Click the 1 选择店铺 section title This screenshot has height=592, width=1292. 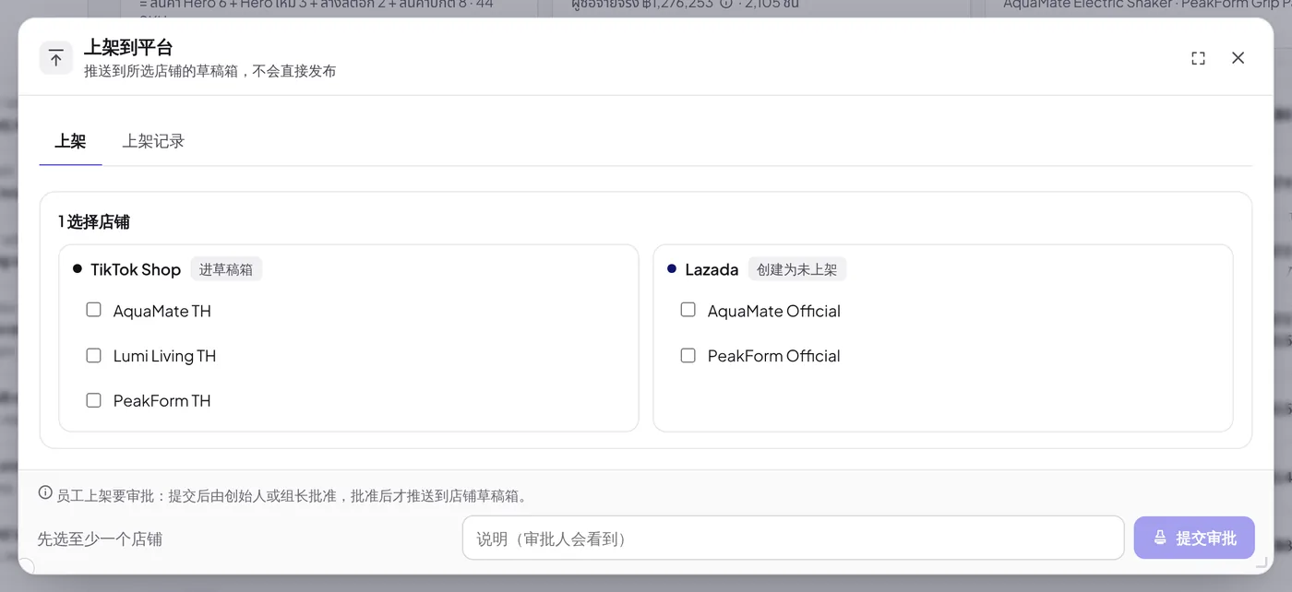[x=94, y=222]
